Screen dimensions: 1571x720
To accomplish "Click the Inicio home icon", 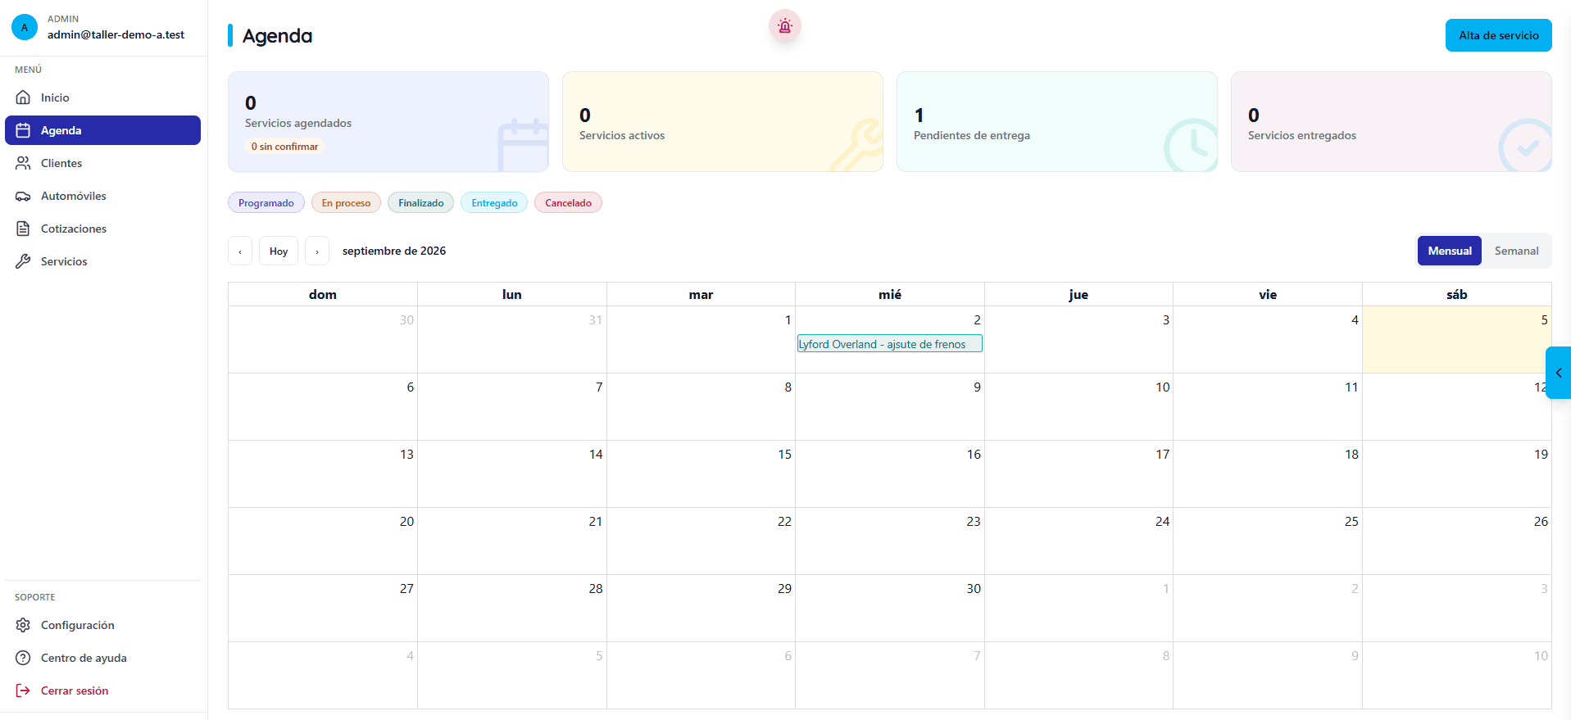I will (x=23, y=97).
